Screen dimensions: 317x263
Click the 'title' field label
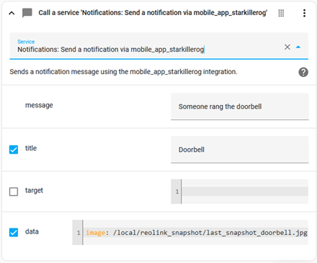[31, 148]
